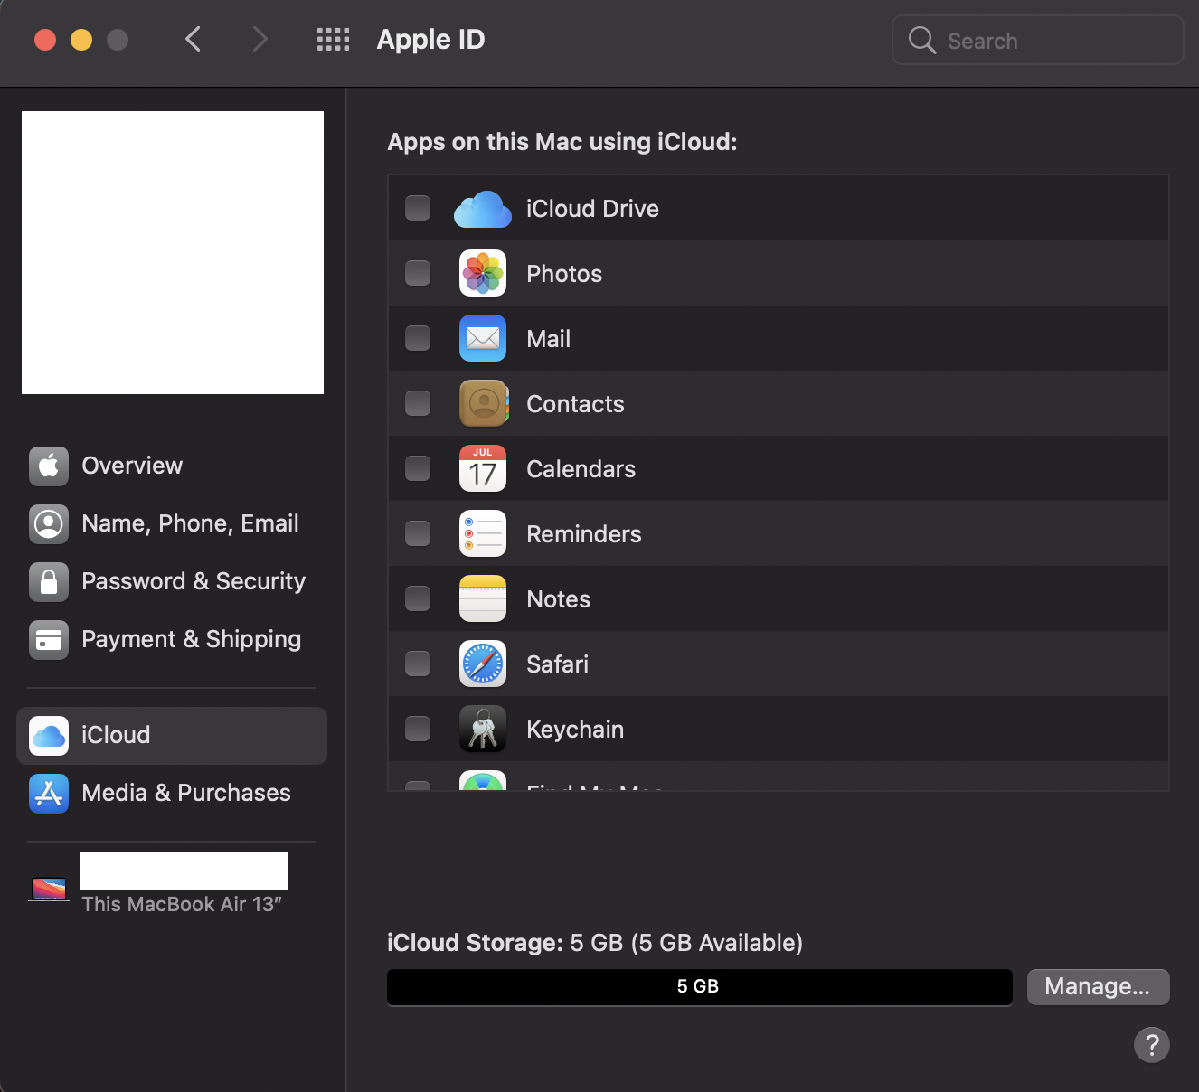
Task: Click the Apple ID window title
Action: pyautogui.click(x=430, y=40)
